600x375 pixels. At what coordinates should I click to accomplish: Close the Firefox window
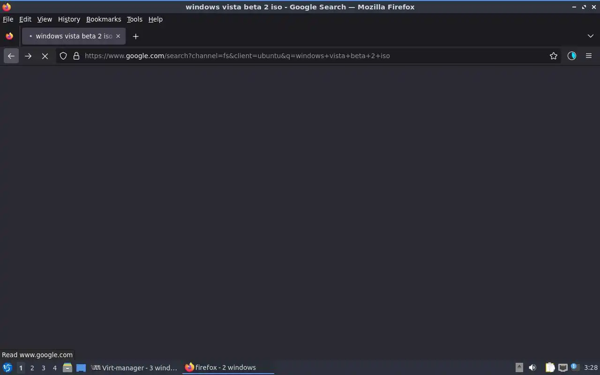click(x=593, y=7)
